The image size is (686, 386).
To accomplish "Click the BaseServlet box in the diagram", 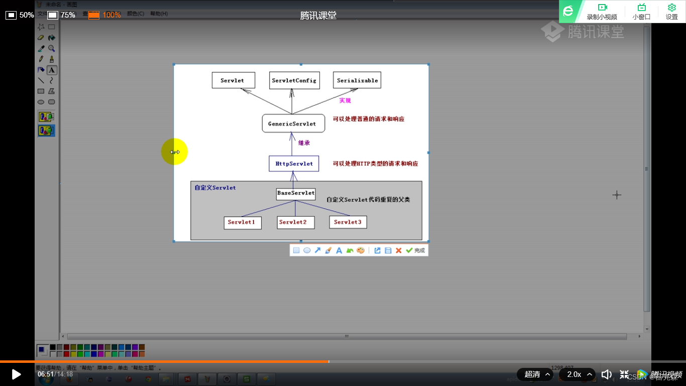I will click(x=296, y=194).
